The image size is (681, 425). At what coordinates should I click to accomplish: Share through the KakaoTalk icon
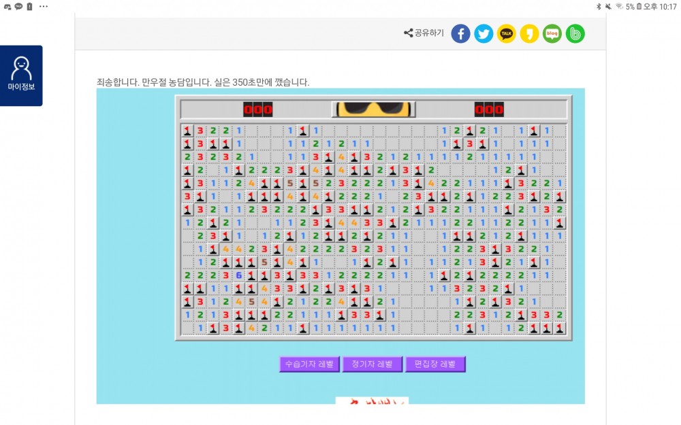pos(507,33)
